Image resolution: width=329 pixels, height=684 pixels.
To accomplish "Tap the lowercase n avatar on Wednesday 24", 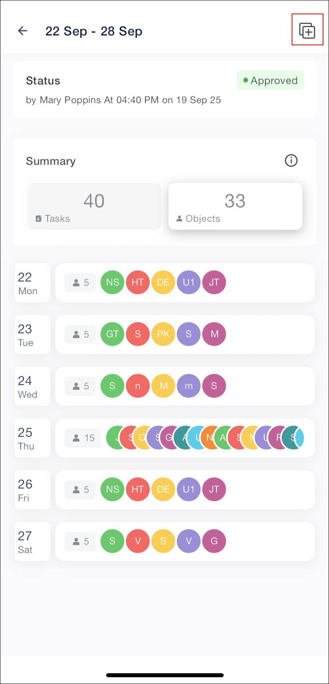I will click(x=138, y=386).
